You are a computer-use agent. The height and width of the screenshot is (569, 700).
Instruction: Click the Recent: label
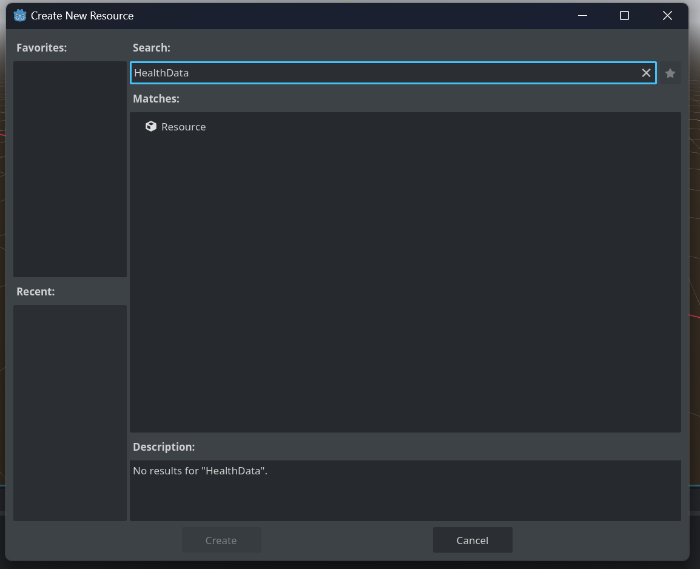pos(36,291)
